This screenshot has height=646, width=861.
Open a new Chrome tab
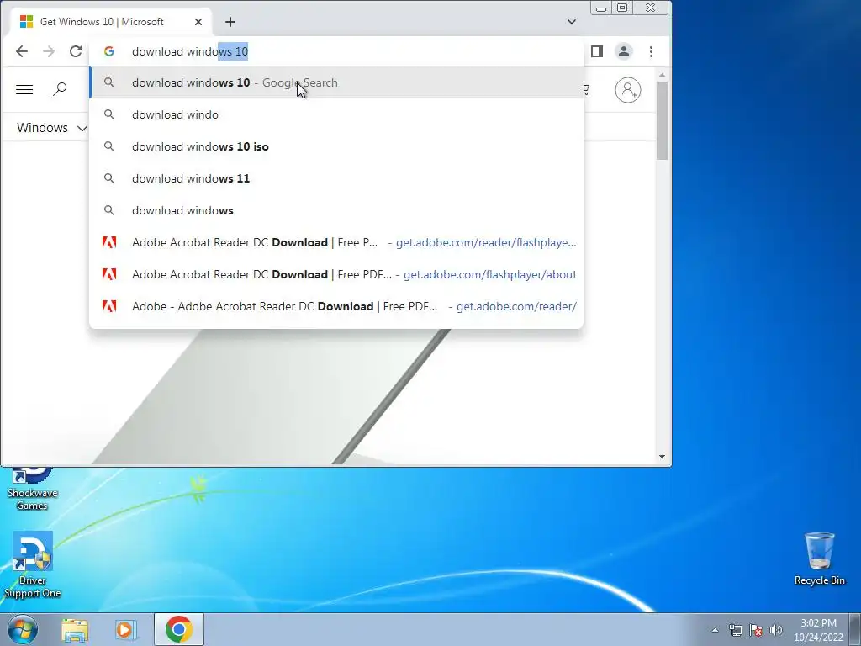click(x=230, y=22)
